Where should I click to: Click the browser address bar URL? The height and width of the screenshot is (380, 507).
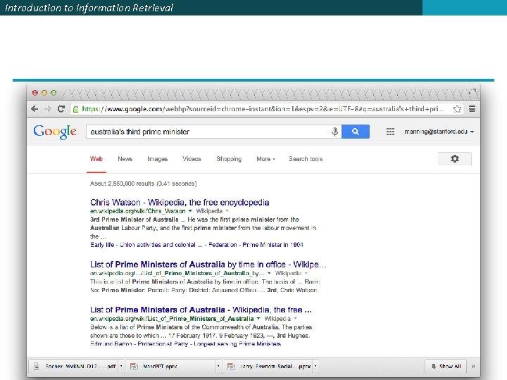click(263, 109)
